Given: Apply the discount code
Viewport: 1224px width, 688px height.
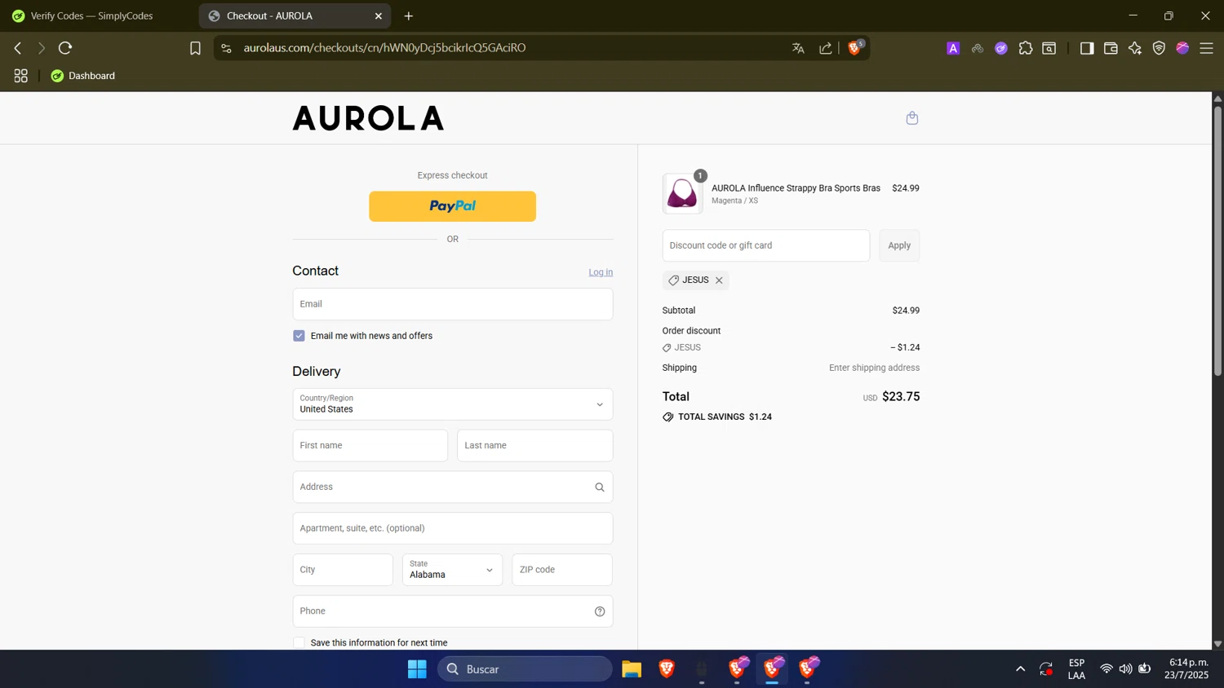Looking at the screenshot, I should click(899, 245).
